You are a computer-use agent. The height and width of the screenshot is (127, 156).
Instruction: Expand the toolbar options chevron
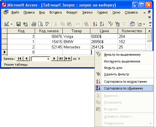150,24
